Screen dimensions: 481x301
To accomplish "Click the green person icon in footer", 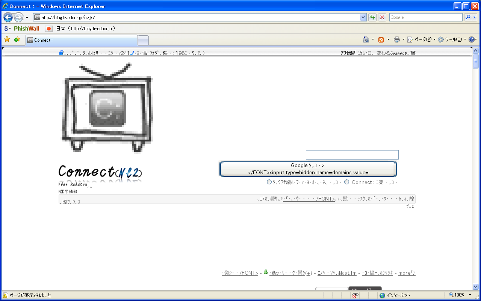I will 266,272.
